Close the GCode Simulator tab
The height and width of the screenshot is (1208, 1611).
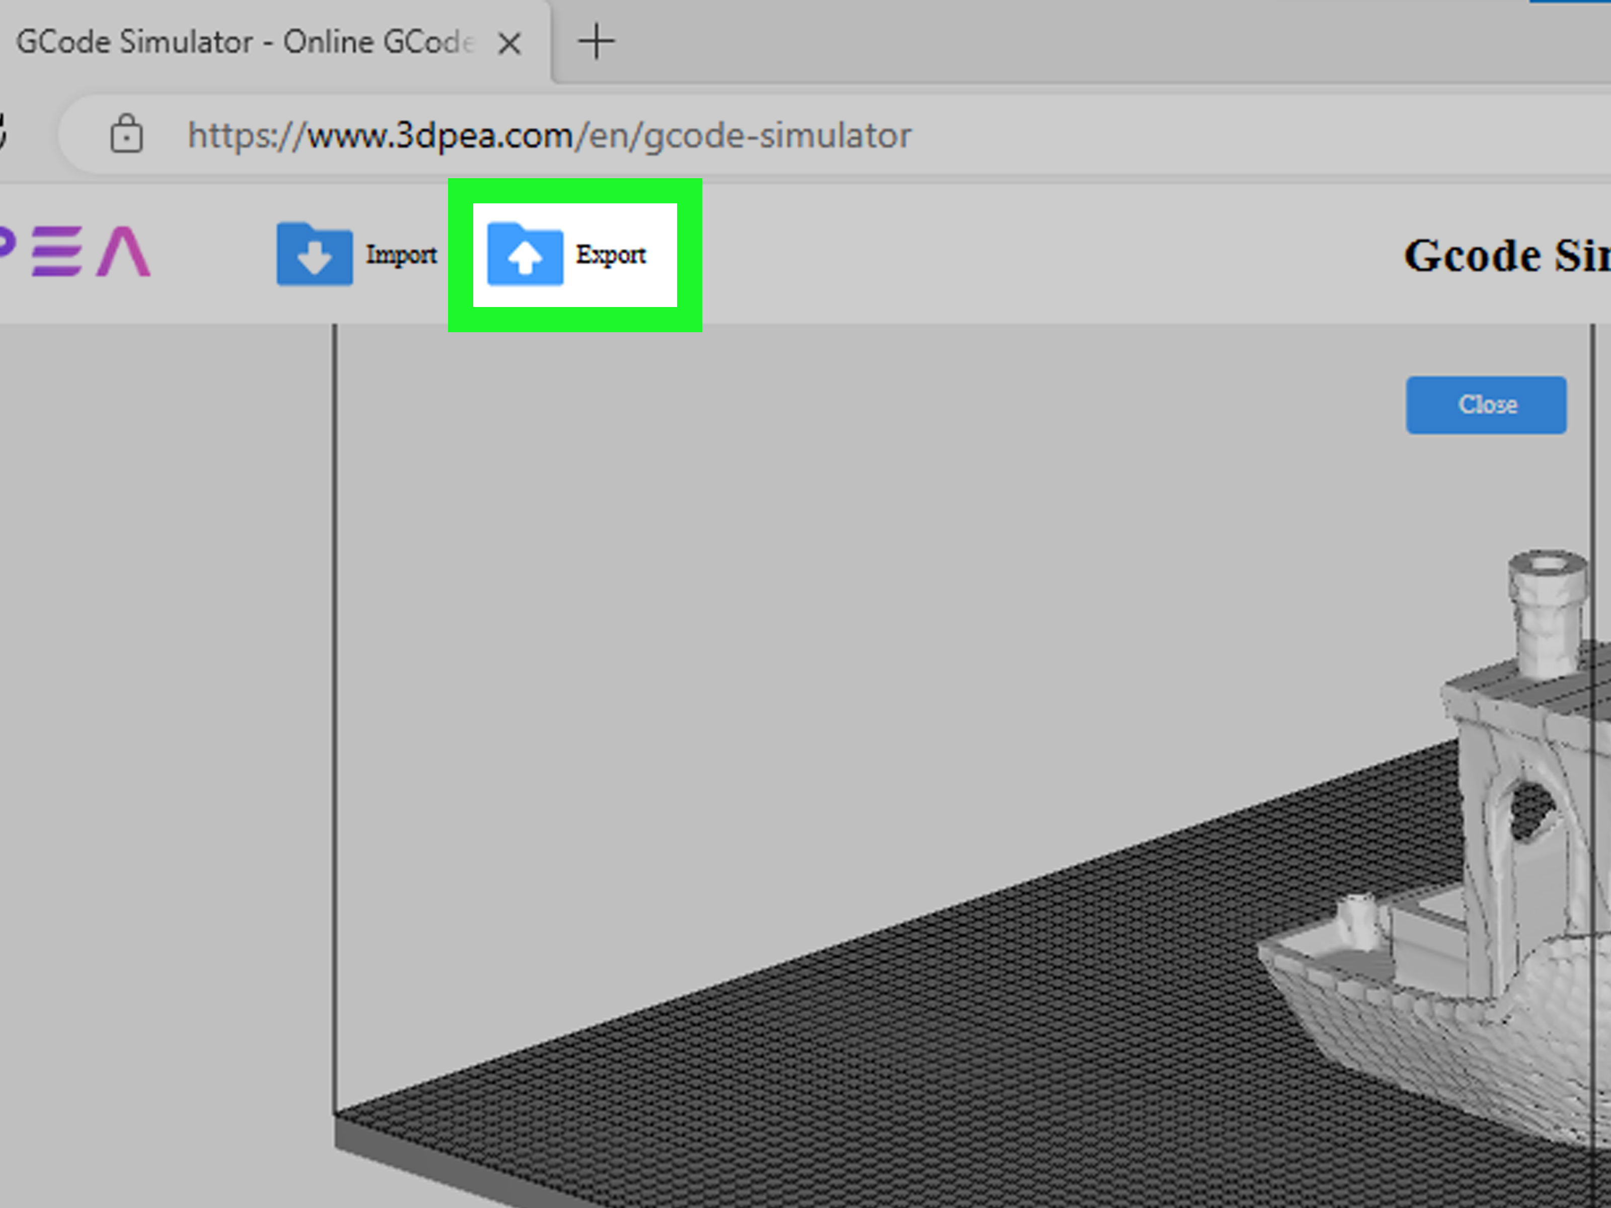point(510,43)
